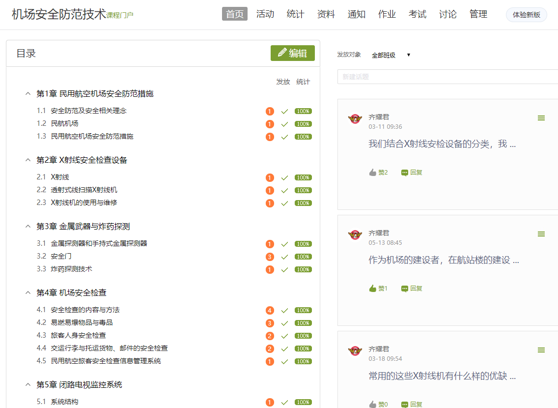Switch to the 讨论 tab
The width and height of the screenshot is (558, 408).
[x=447, y=14]
